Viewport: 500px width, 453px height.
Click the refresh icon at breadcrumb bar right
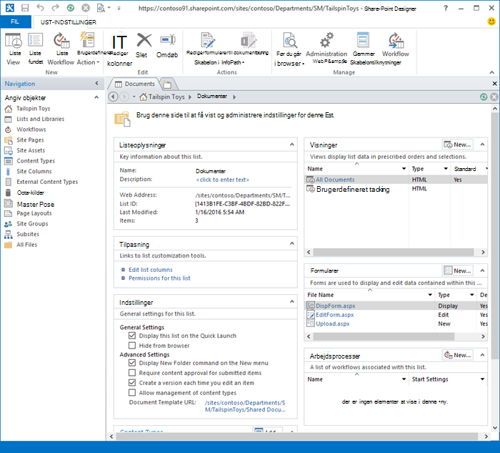pos(484,97)
